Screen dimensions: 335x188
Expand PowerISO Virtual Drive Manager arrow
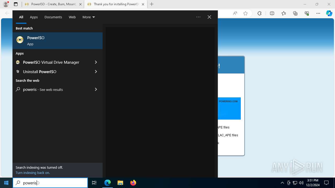pyautogui.click(x=96, y=62)
